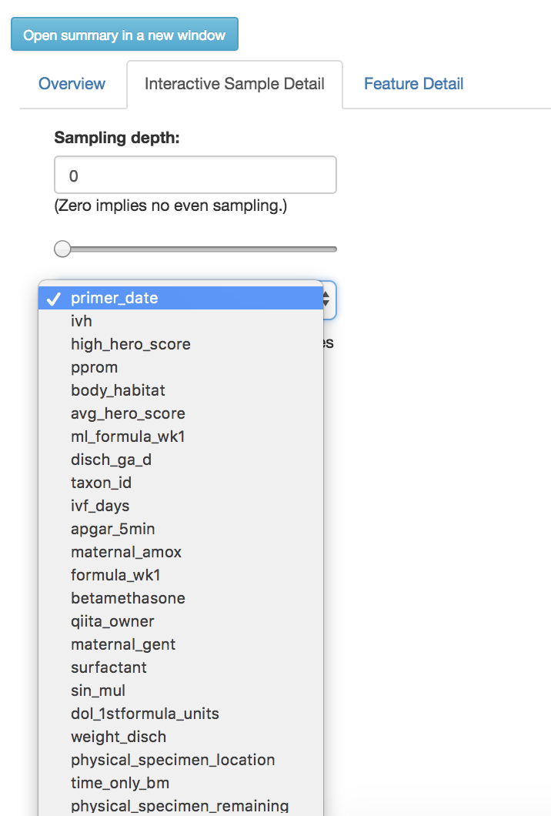This screenshot has height=816, width=551.
Task: Open the Feature Detail tab
Action: click(413, 84)
